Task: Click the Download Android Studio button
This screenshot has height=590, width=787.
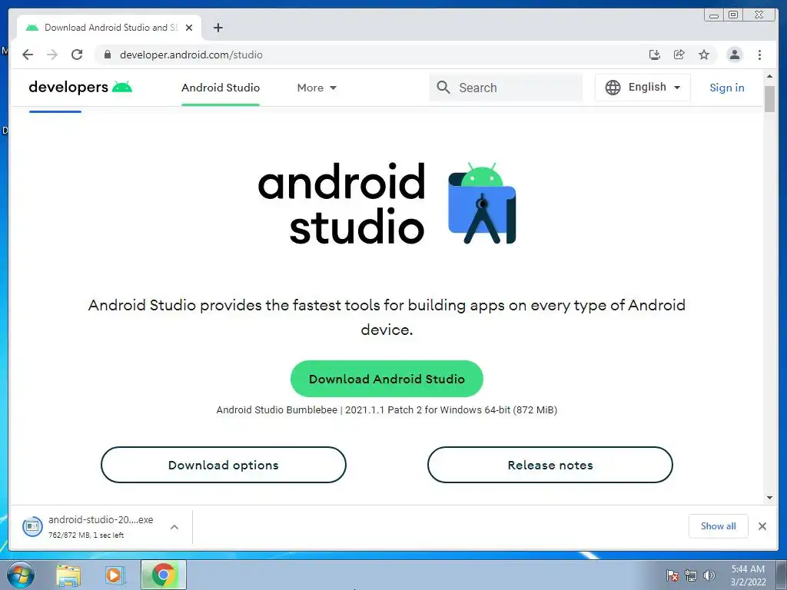Action: point(387,379)
